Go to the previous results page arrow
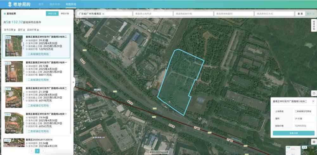This screenshot has width=317, height=155. (31, 151)
